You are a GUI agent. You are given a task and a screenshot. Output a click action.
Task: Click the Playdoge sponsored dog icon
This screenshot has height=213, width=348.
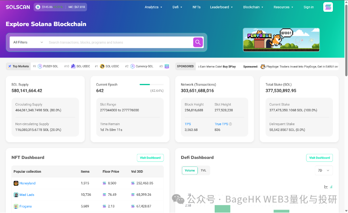263,67
